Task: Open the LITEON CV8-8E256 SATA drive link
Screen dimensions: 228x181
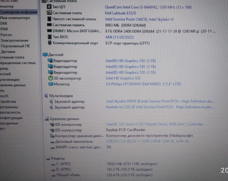Action: pyautogui.click(x=147, y=141)
